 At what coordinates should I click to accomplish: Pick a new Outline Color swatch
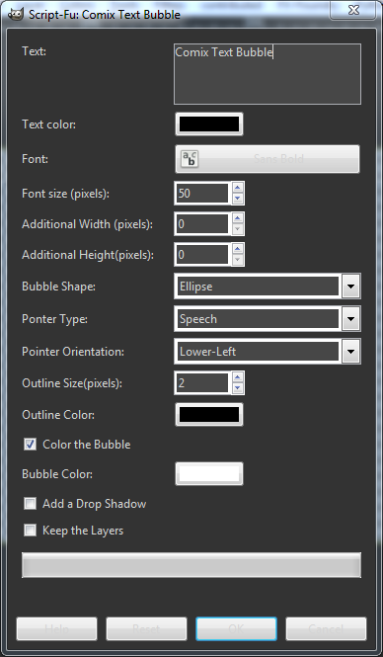209,414
